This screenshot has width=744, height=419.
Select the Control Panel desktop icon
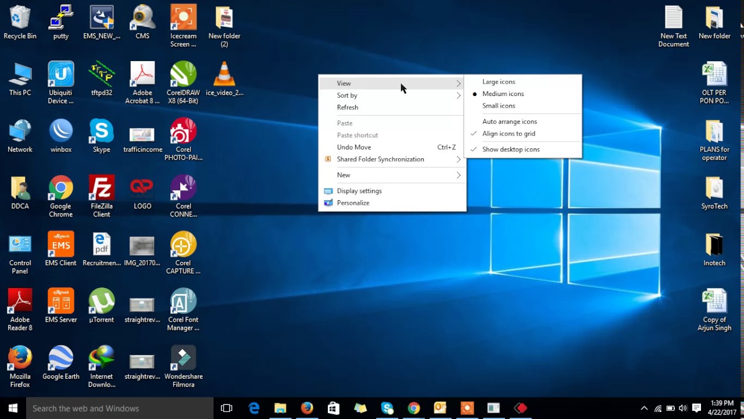coord(20,254)
